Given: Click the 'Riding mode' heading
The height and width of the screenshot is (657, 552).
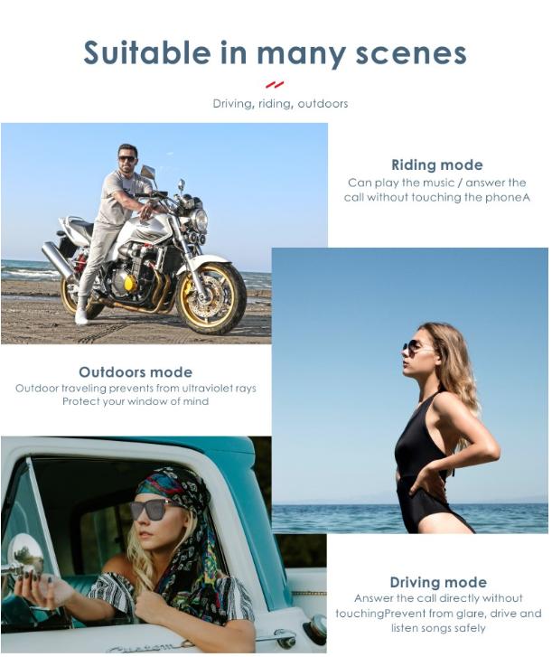Looking at the screenshot, I should click(x=437, y=164).
